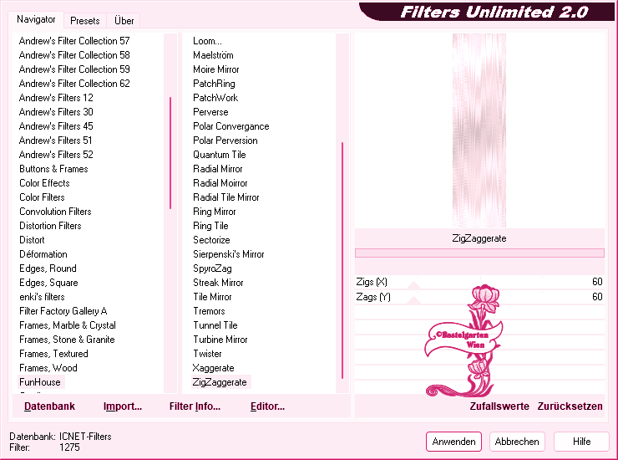618x460 pixels.
Task: Choose the SpyroZag filter
Action: click(x=212, y=268)
